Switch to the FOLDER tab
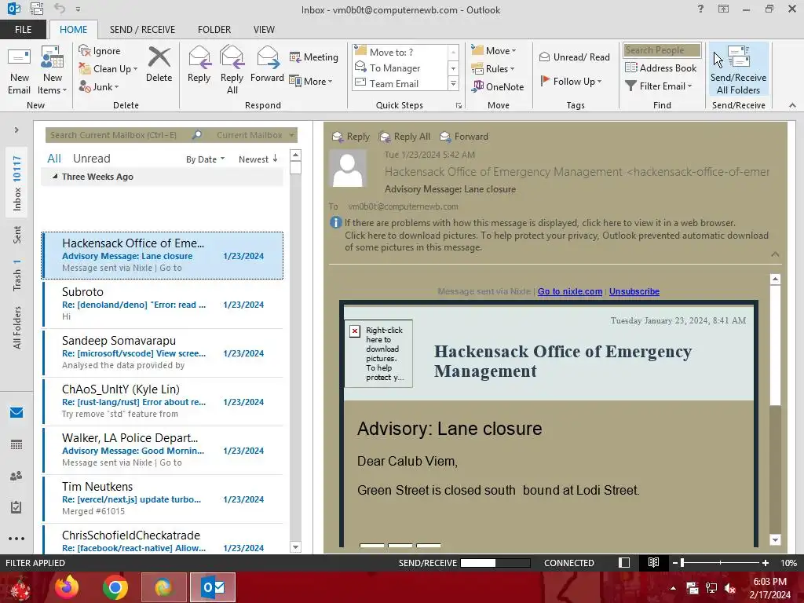 (x=214, y=30)
